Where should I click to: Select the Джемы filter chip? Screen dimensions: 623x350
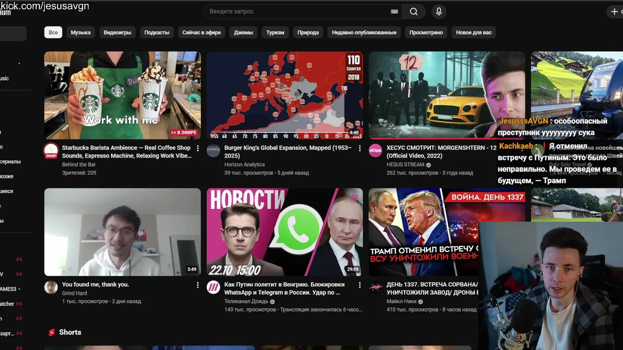coord(243,33)
